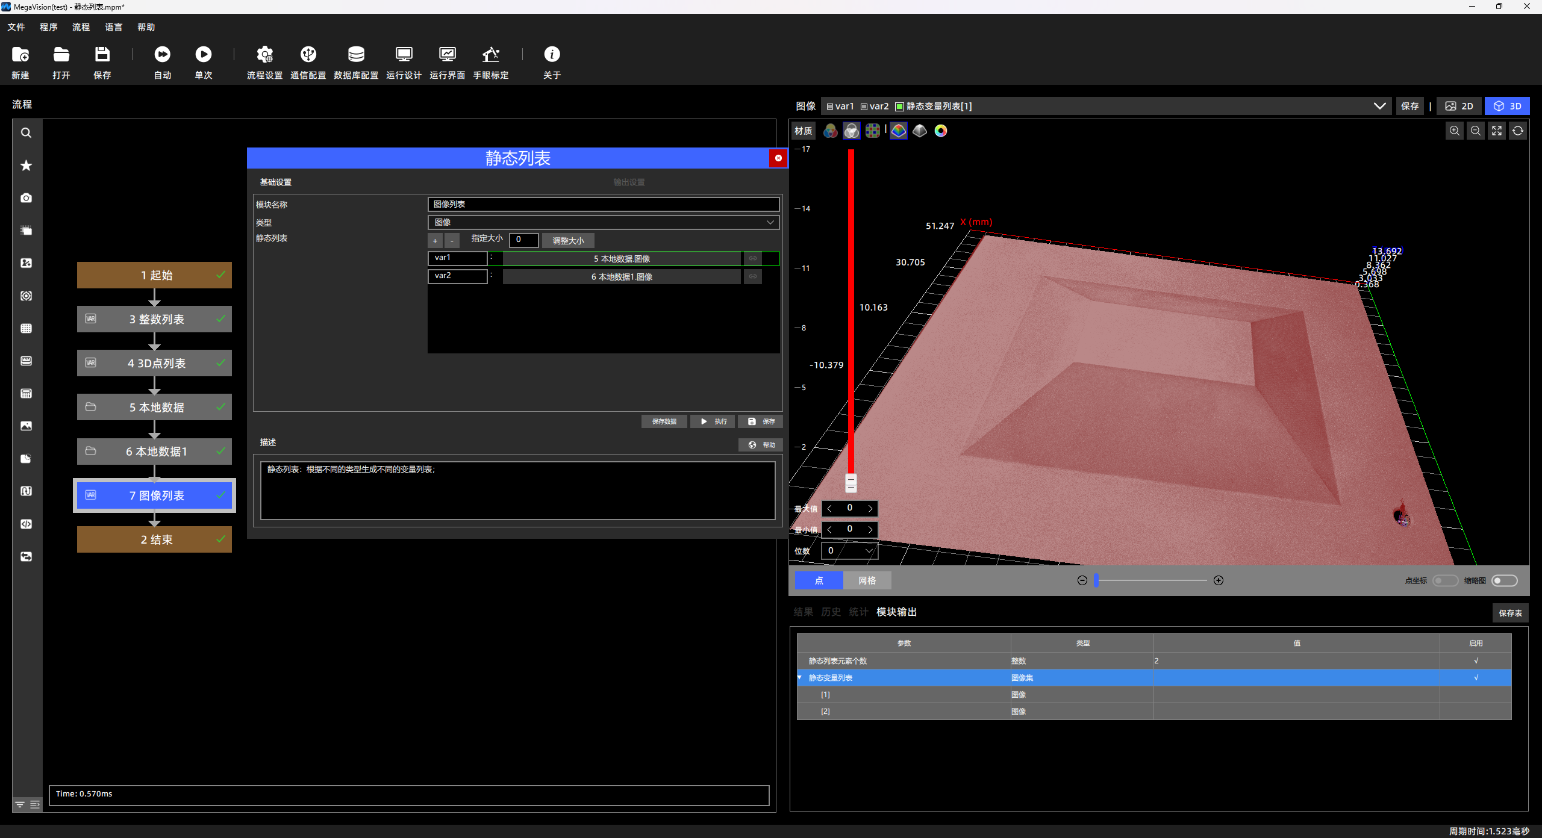Toggle the 缩略图 switch
The height and width of the screenshot is (838, 1542).
point(1504,581)
